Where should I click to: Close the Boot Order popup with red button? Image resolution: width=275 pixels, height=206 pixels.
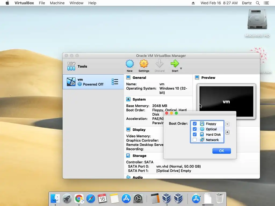tap(167, 113)
